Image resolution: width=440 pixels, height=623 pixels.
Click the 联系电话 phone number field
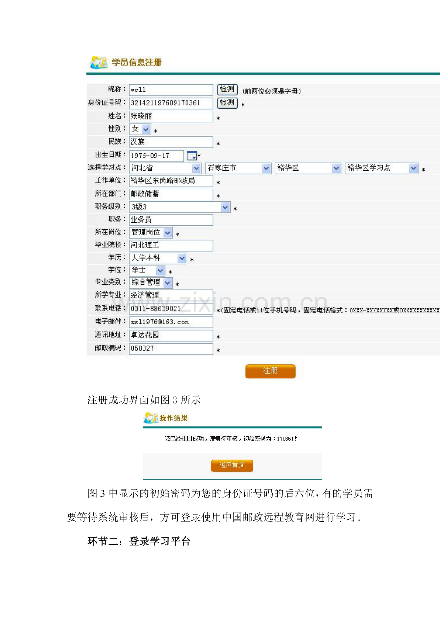[x=171, y=309]
